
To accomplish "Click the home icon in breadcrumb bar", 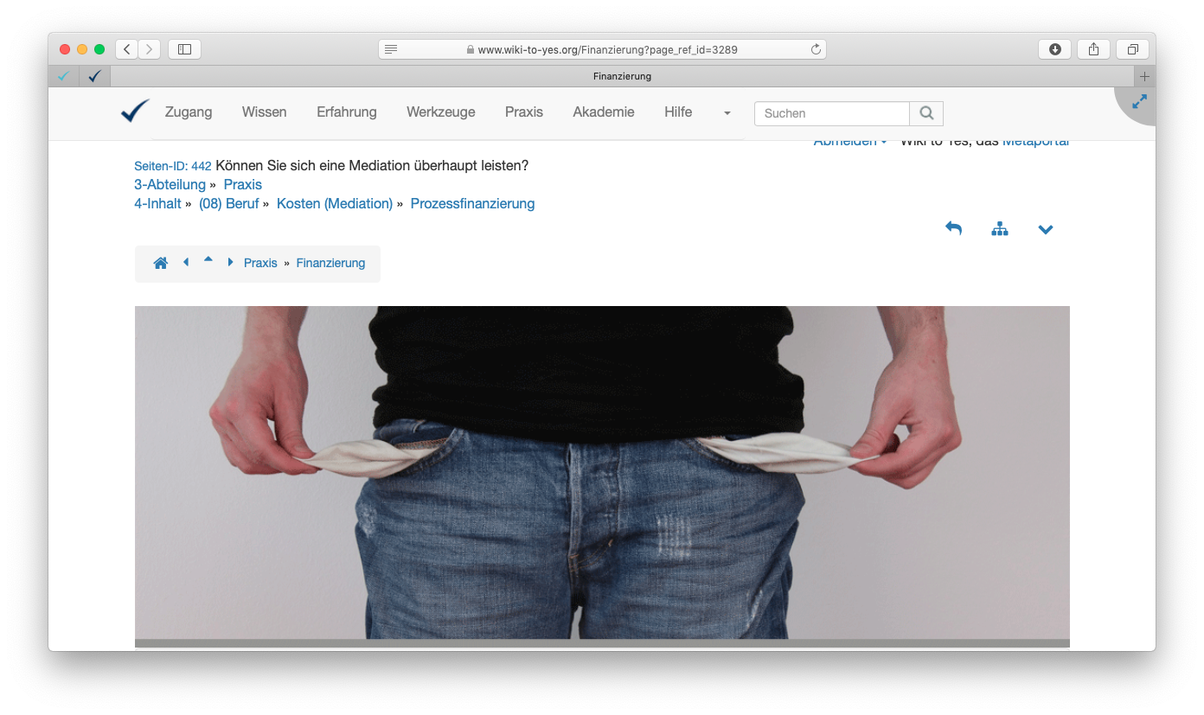I will point(161,263).
